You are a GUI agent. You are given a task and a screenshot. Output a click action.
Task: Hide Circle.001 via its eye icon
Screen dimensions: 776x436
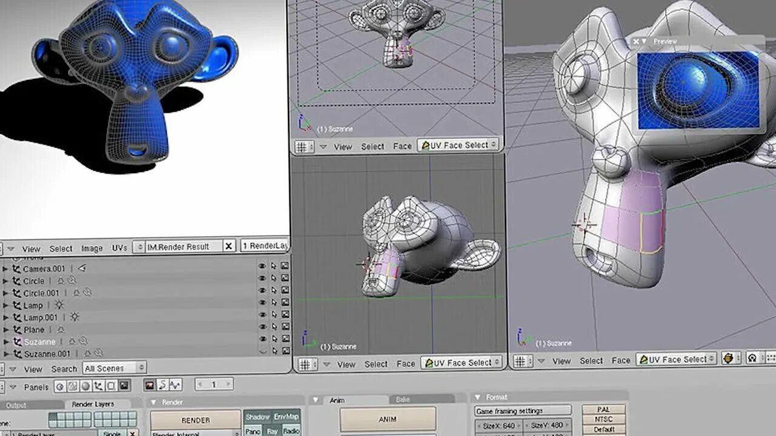click(x=263, y=290)
